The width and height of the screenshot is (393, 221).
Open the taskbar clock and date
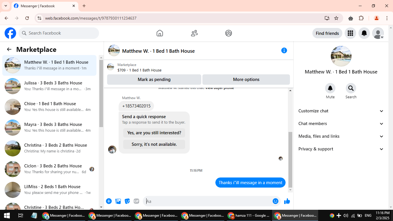[383, 215]
